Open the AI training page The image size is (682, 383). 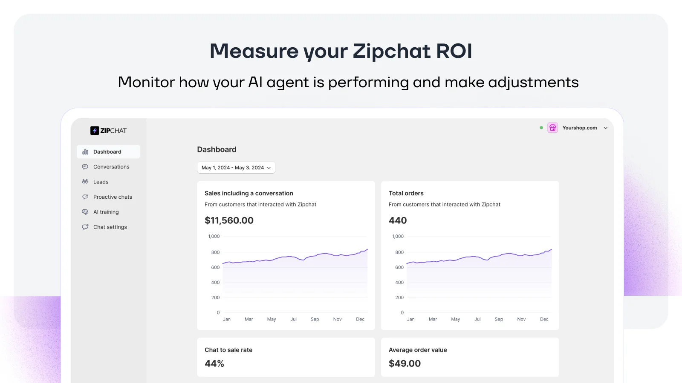click(x=106, y=212)
